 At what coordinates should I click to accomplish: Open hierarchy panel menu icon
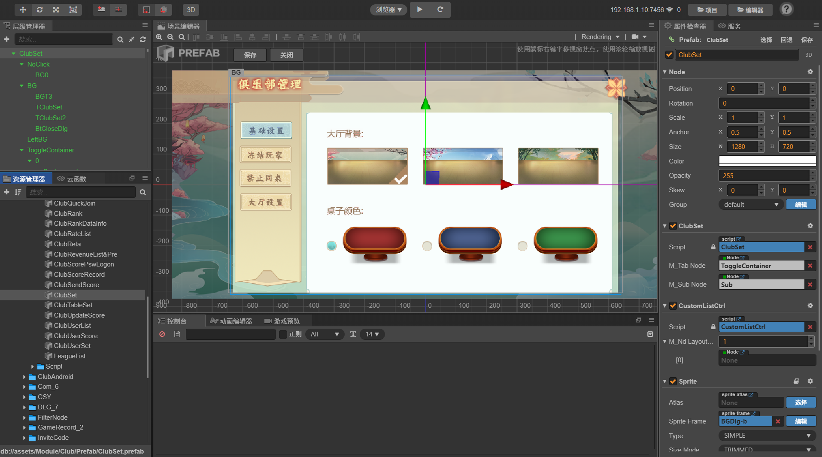pyautogui.click(x=145, y=25)
